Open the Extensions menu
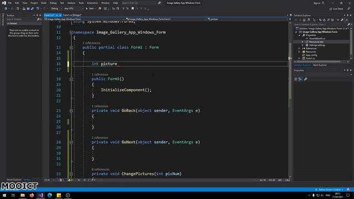 92,3
